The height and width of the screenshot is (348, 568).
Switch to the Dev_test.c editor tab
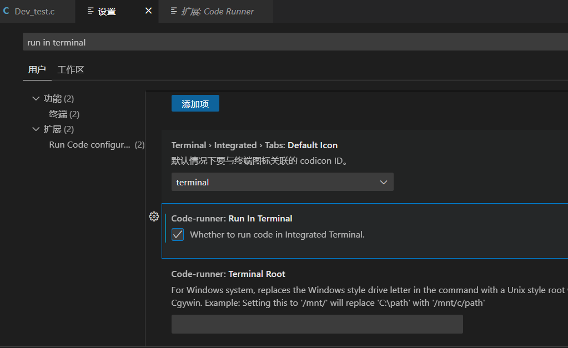[34, 11]
